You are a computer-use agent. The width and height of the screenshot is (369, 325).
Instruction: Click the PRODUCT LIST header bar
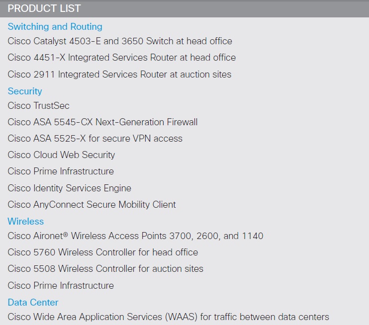[184, 8]
